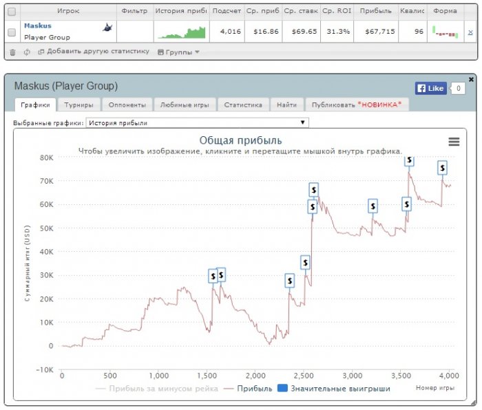Toggle Значительные выигрыши legend item
482x410 pixels.
333,389
